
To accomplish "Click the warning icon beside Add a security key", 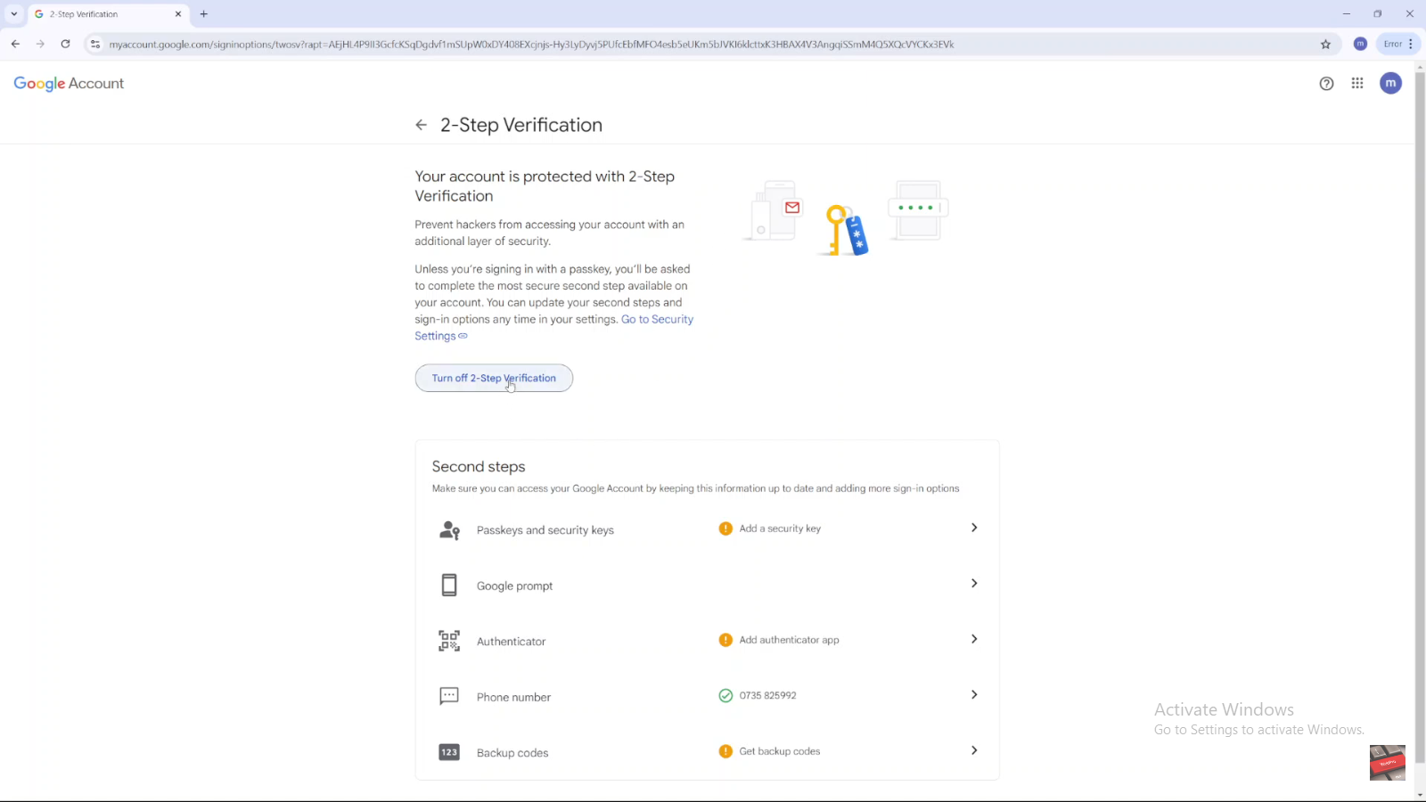I will click(725, 528).
